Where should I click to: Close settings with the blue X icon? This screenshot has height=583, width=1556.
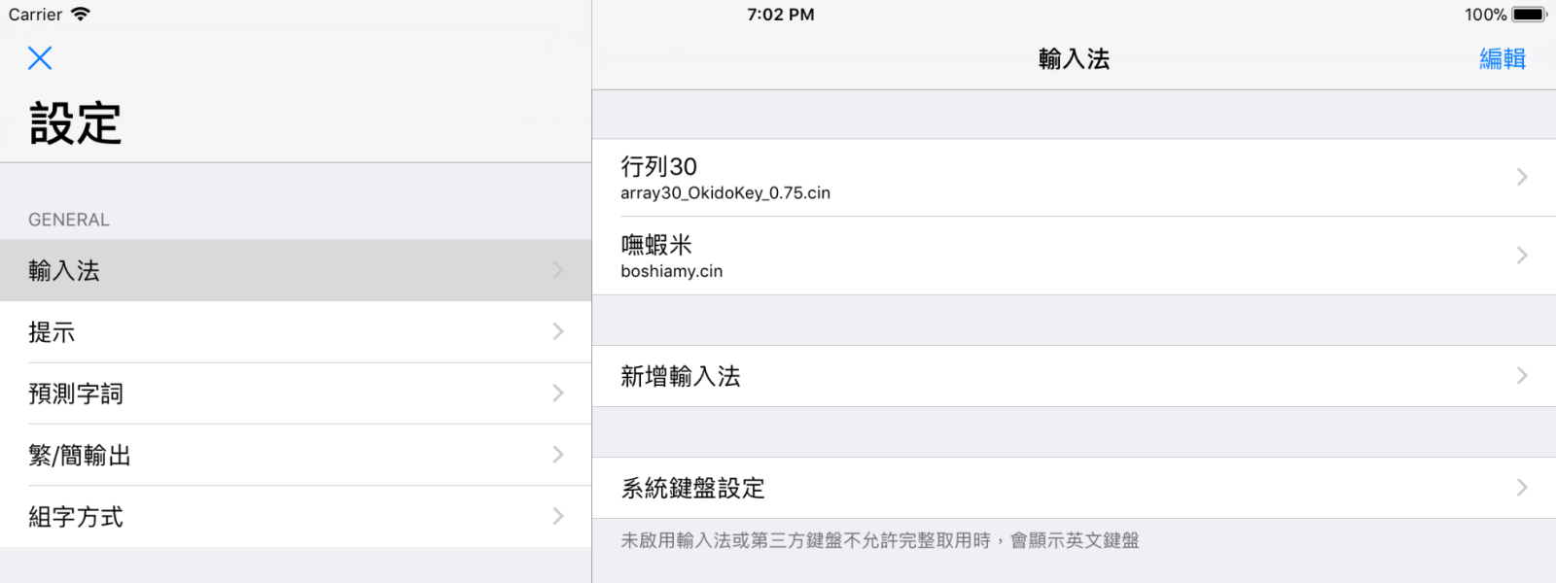tap(40, 58)
